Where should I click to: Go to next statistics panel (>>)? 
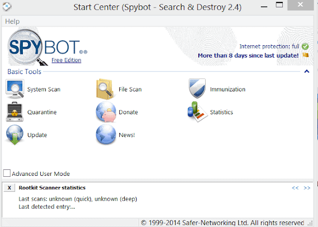pyautogui.click(x=307, y=188)
